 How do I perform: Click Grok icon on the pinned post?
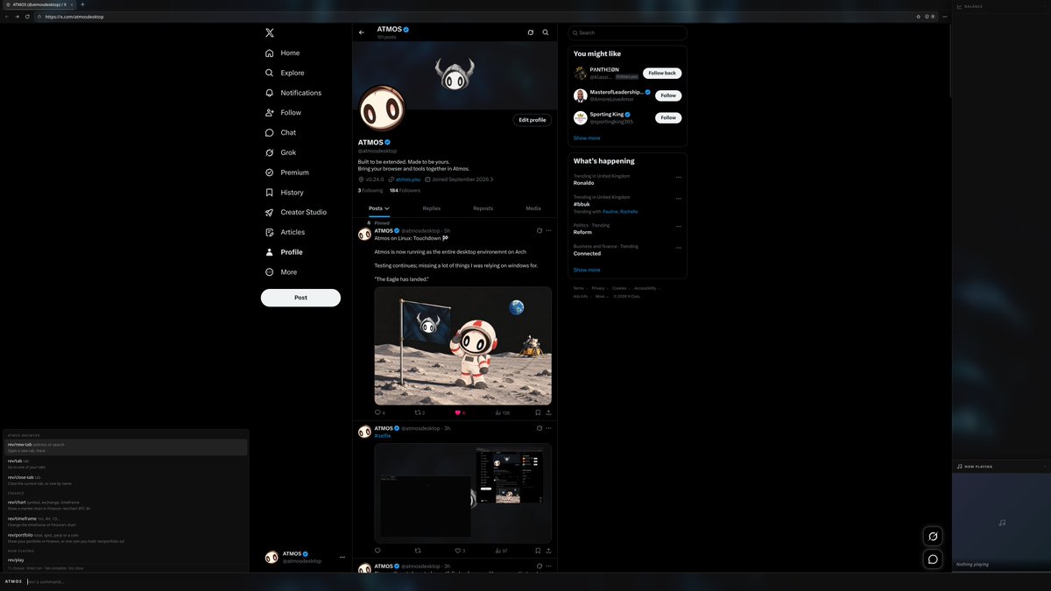pyautogui.click(x=539, y=230)
